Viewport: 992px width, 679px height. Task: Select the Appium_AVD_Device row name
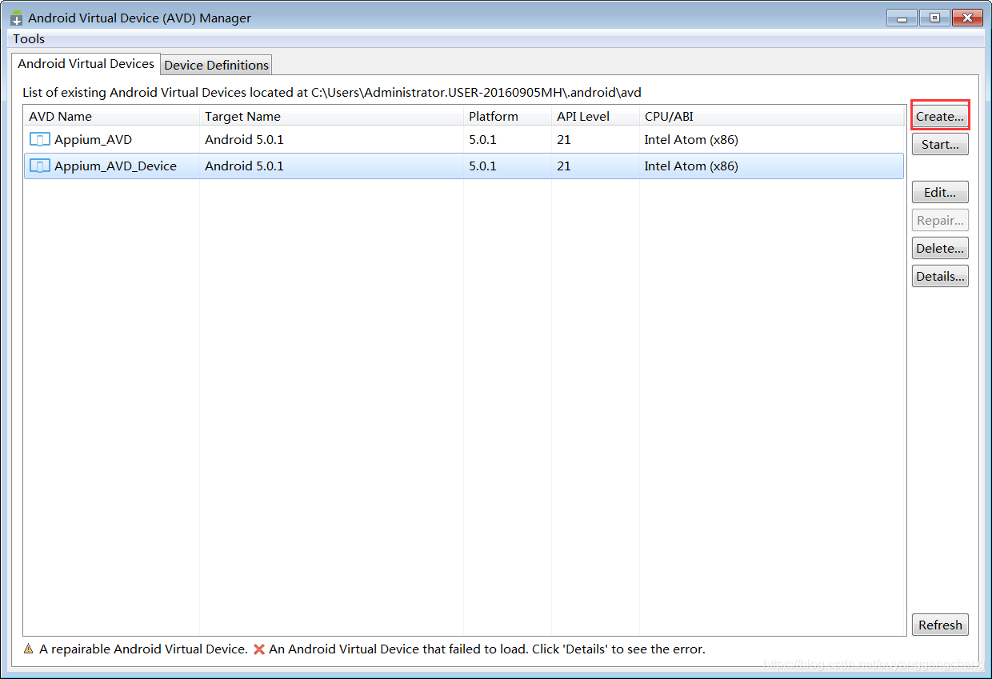point(115,166)
